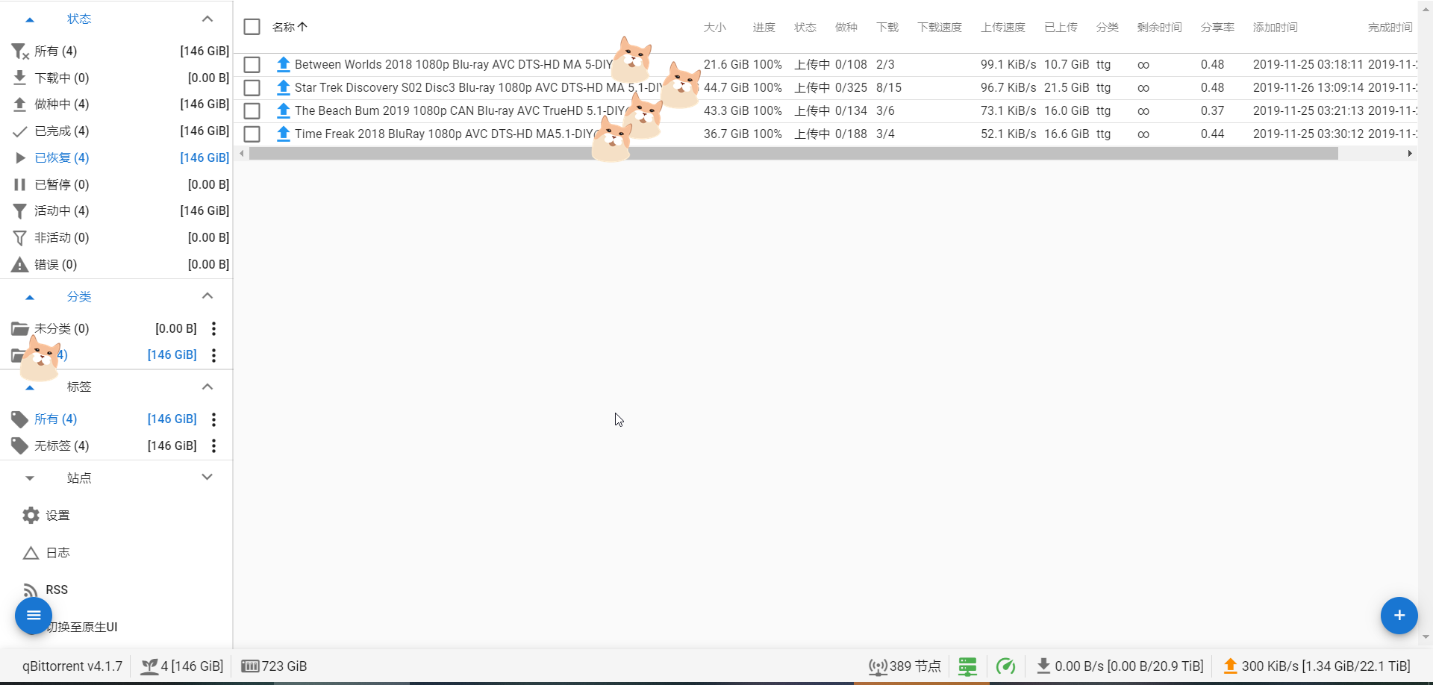1433x685 pixels.
Task: Toggle the select-all checkbox in header
Action: pyautogui.click(x=252, y=27)
